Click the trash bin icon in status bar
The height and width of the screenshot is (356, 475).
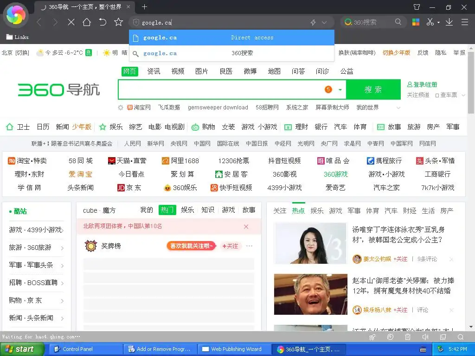coord(408,337)
